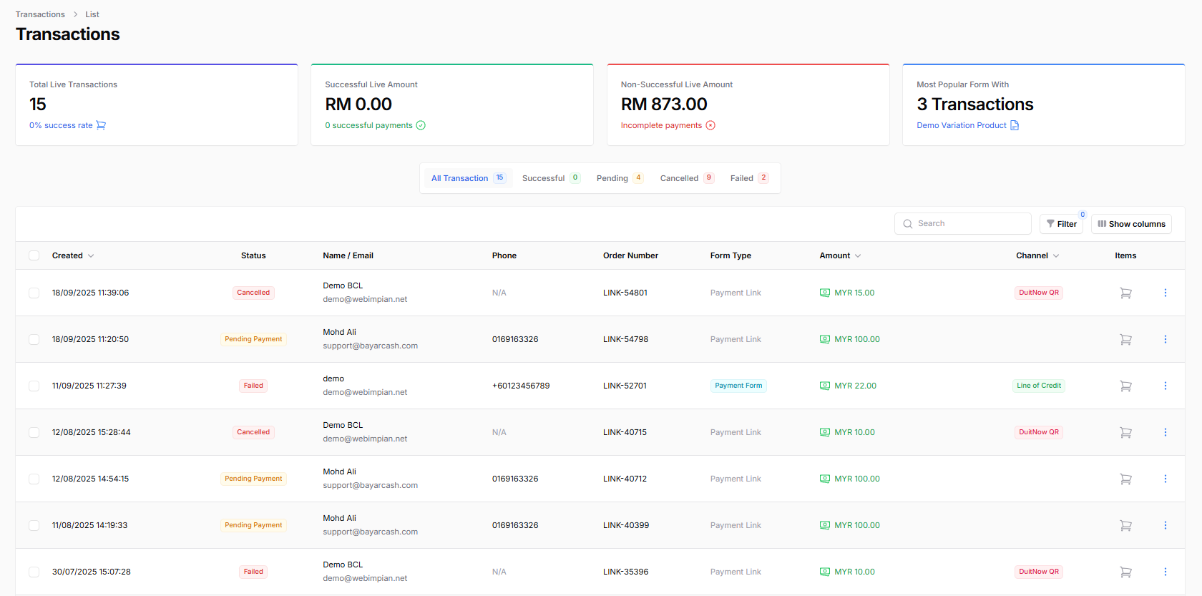
Task: Open cart items for LINK-54801 row
Action: click(x=1125, y=293)
